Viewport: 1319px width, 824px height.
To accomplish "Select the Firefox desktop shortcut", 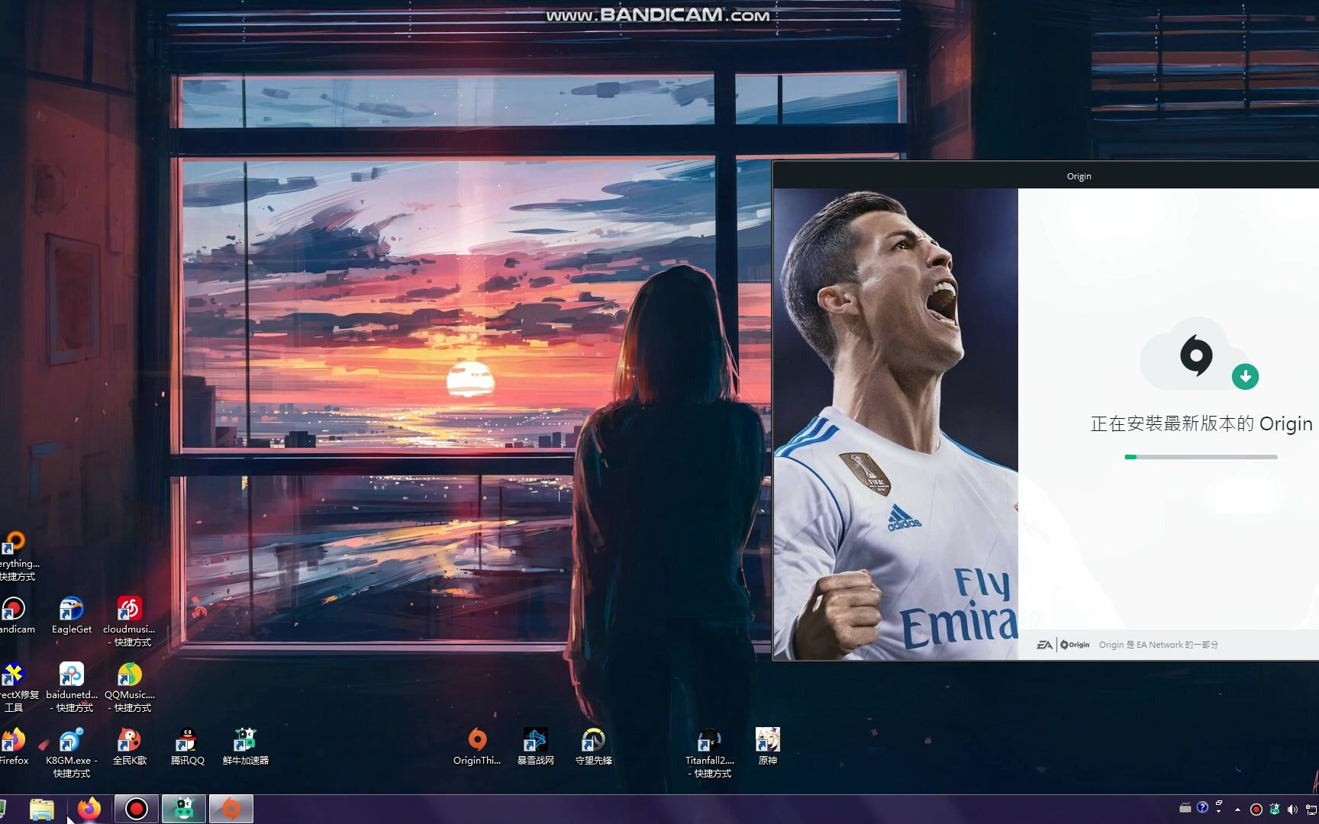I will click(14, 746).
